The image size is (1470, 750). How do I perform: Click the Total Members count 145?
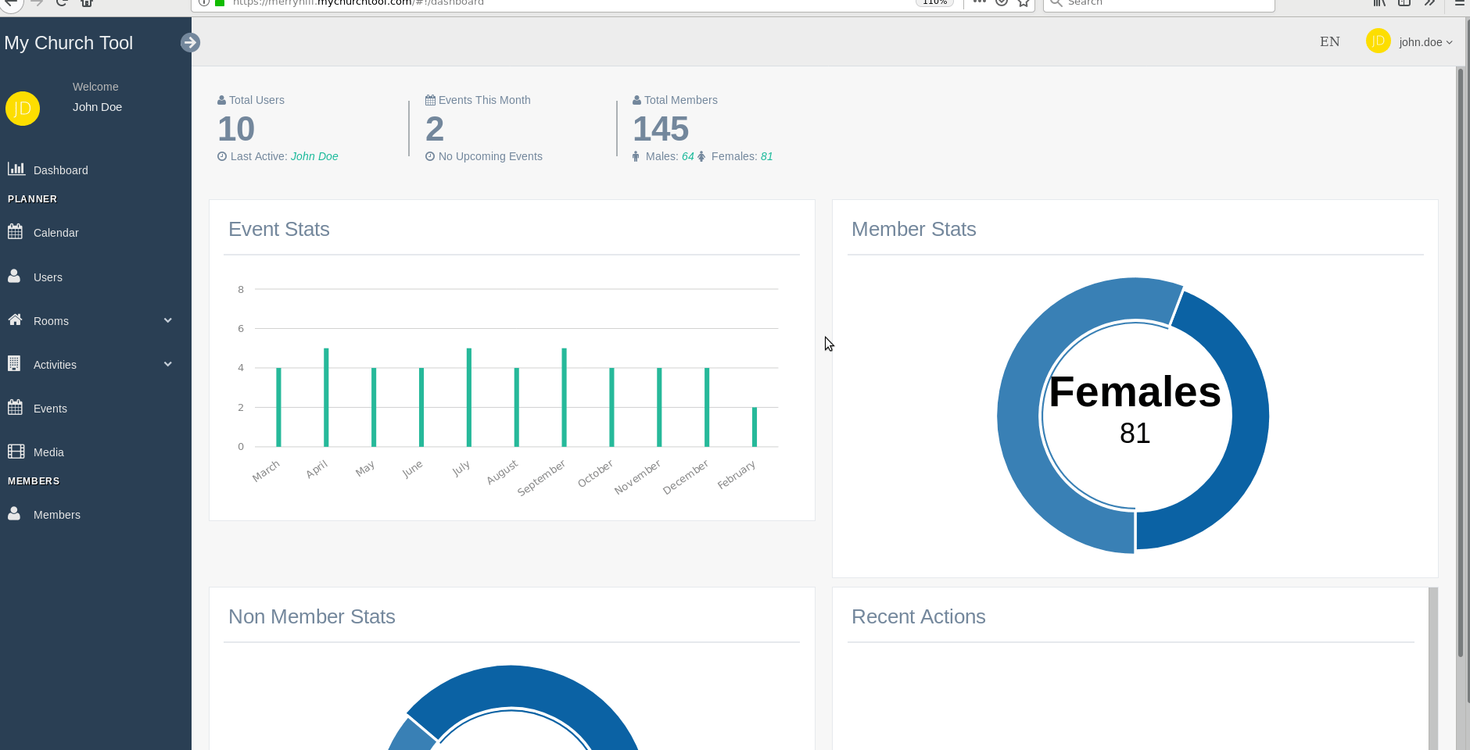pos(661,129)
